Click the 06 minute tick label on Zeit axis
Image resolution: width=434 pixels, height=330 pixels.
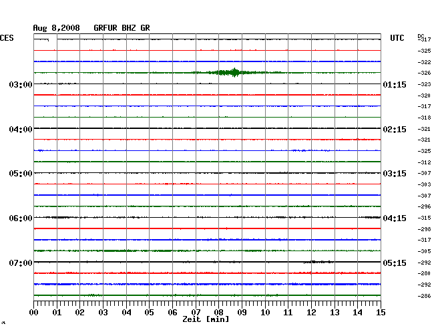[x=172, y=313]
